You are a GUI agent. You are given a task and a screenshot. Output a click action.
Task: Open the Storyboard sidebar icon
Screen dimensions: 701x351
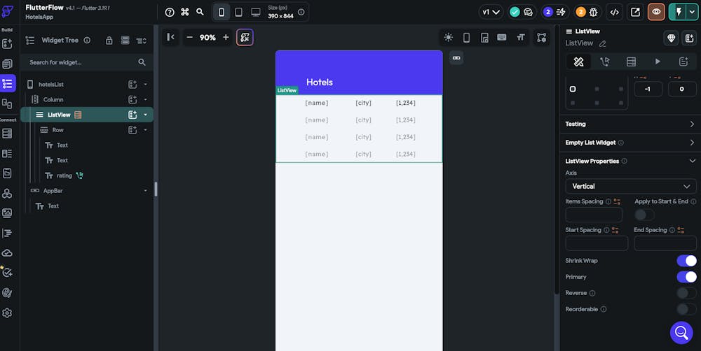tap(7, 103)
